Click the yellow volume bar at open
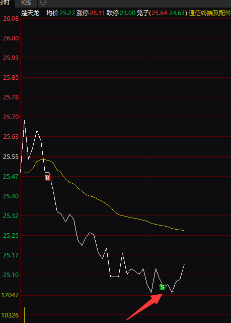 (x=25, y=315)
